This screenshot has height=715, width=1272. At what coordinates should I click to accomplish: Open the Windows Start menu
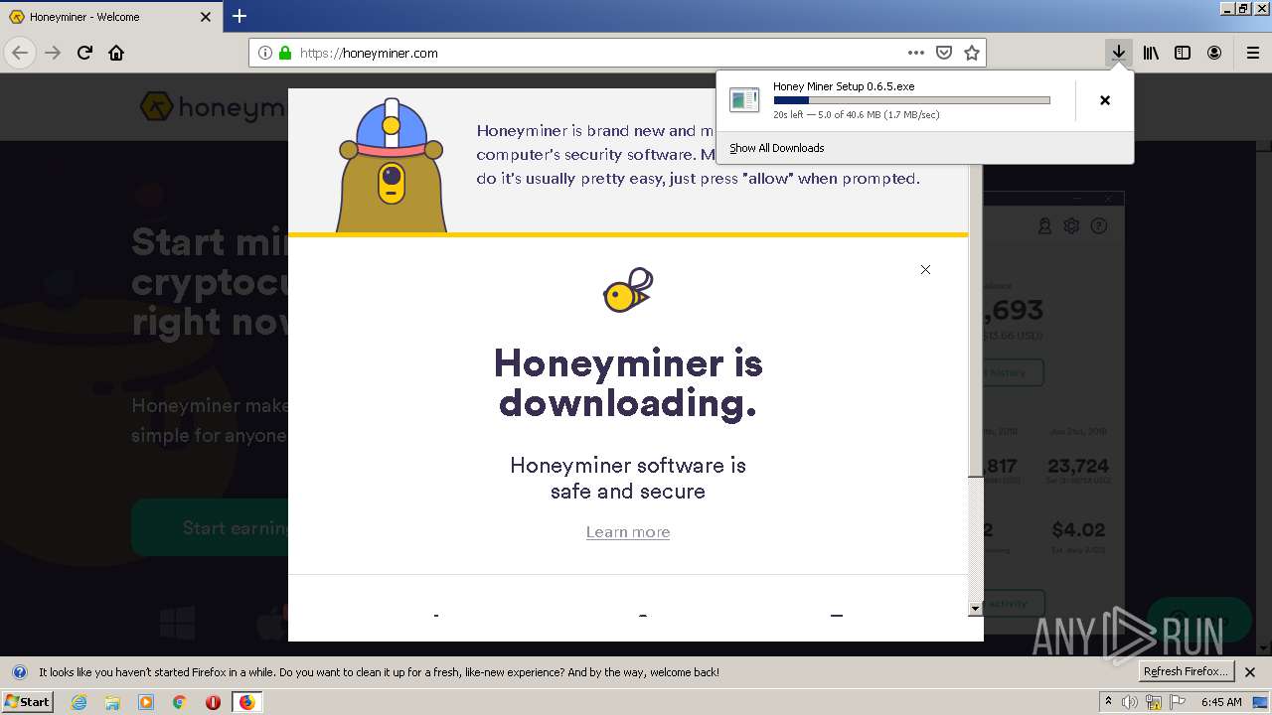pos(28,701)
